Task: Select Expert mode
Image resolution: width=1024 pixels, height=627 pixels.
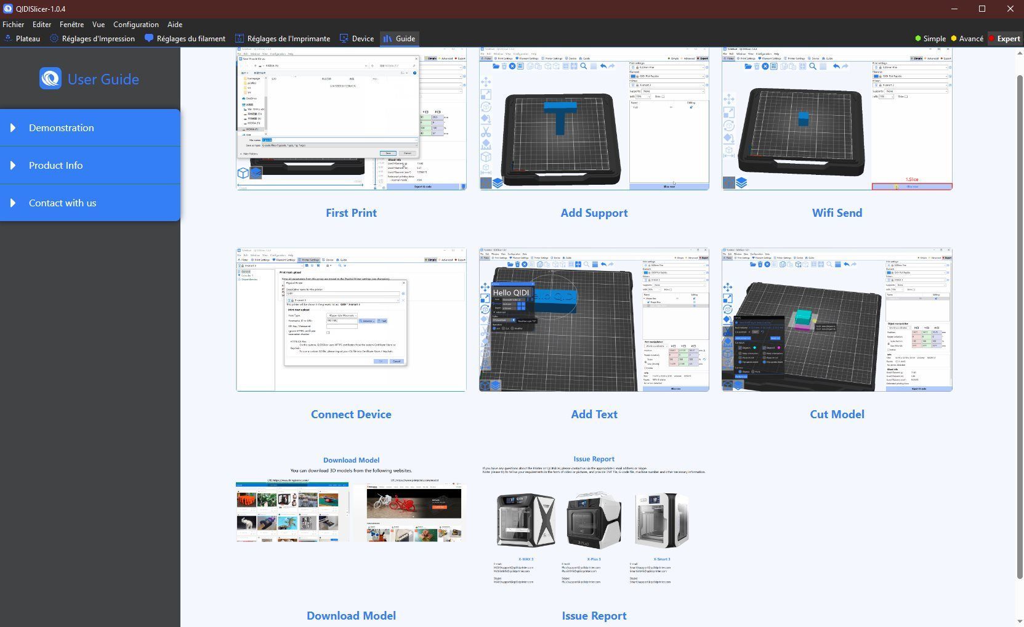Action: (x=1005, y=38)
